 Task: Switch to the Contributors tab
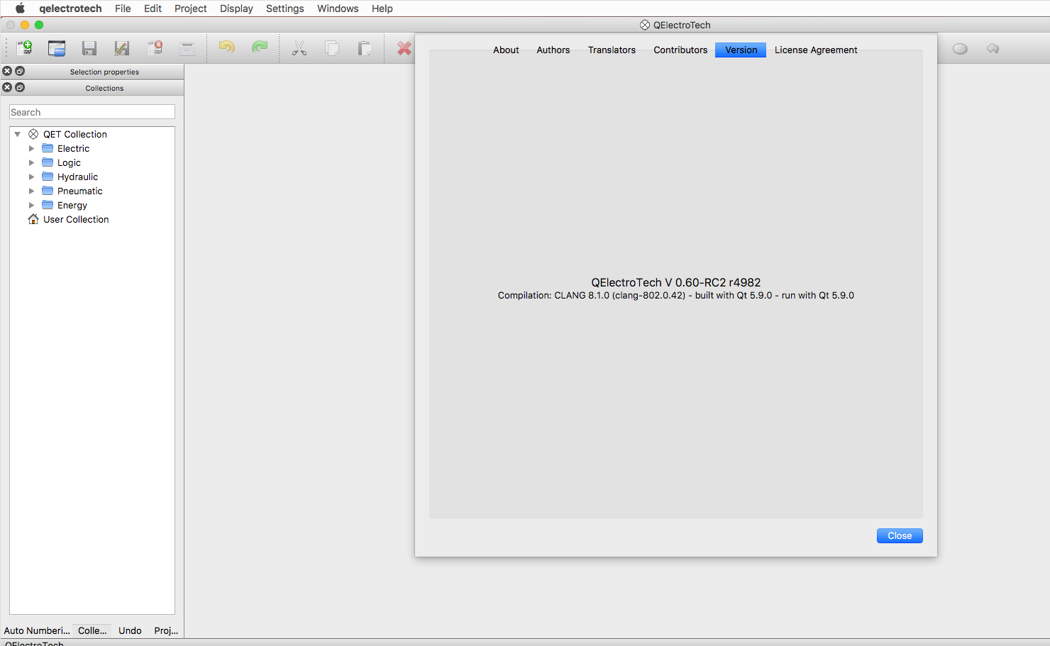[x=680, y=50]
